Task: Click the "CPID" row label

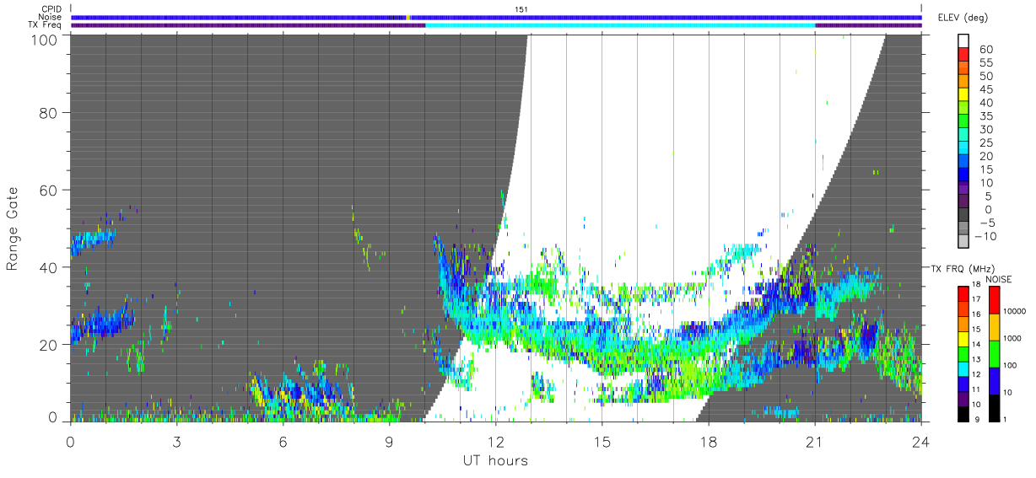Action: [51, 8]
